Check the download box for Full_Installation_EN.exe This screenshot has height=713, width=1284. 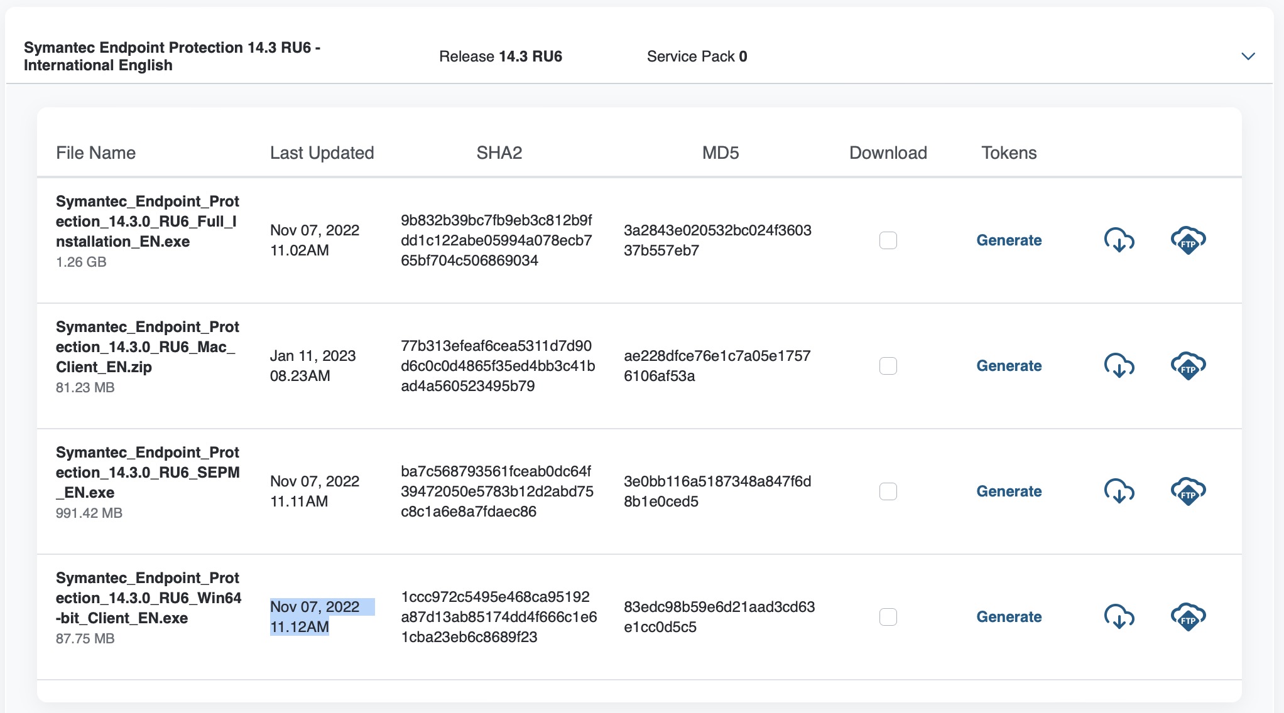(x=888, y=240)
